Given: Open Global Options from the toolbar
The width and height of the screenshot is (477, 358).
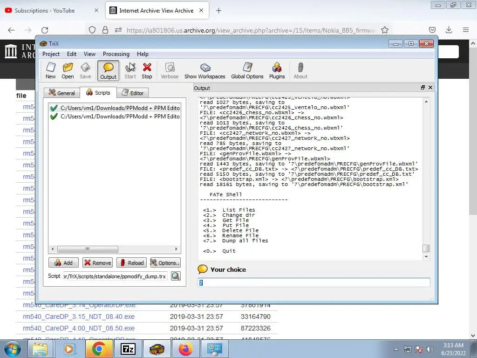Looking at the screenshot, I should 247,71.
